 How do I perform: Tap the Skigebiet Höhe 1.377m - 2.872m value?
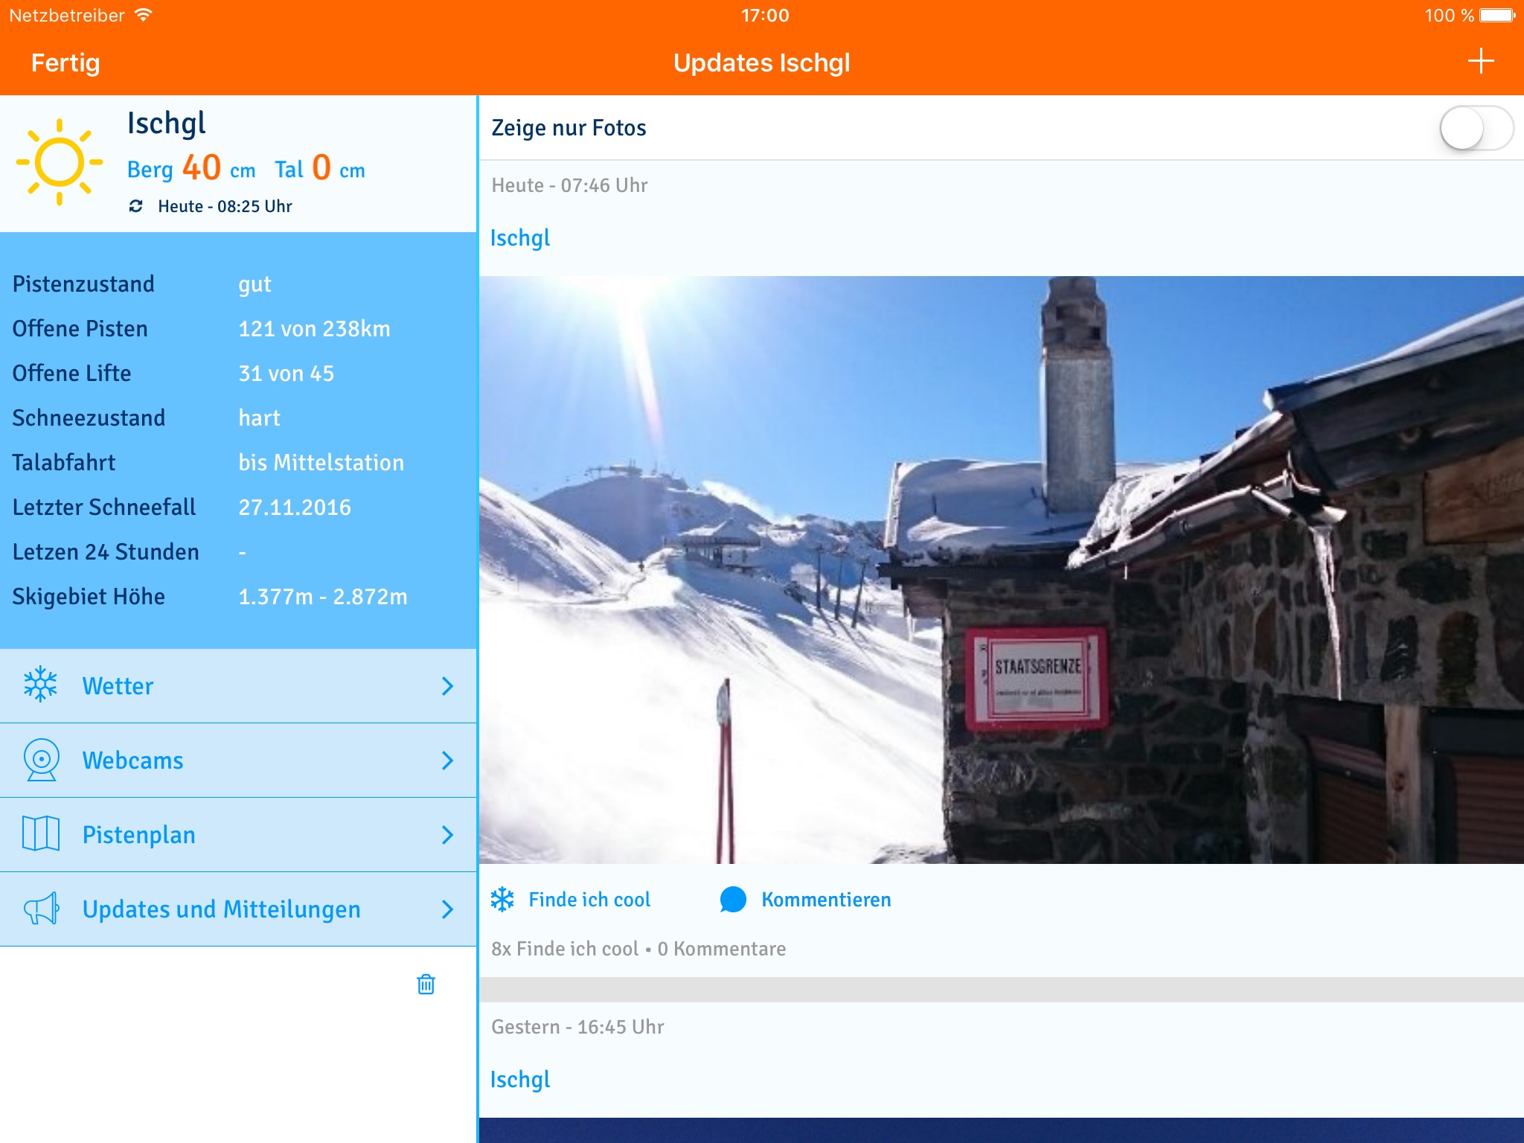point(323,597)
